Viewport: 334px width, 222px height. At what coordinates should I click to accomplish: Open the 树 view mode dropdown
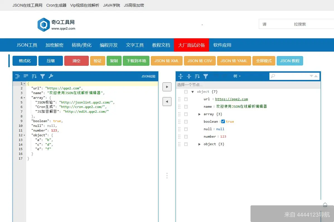click(237, 76)
